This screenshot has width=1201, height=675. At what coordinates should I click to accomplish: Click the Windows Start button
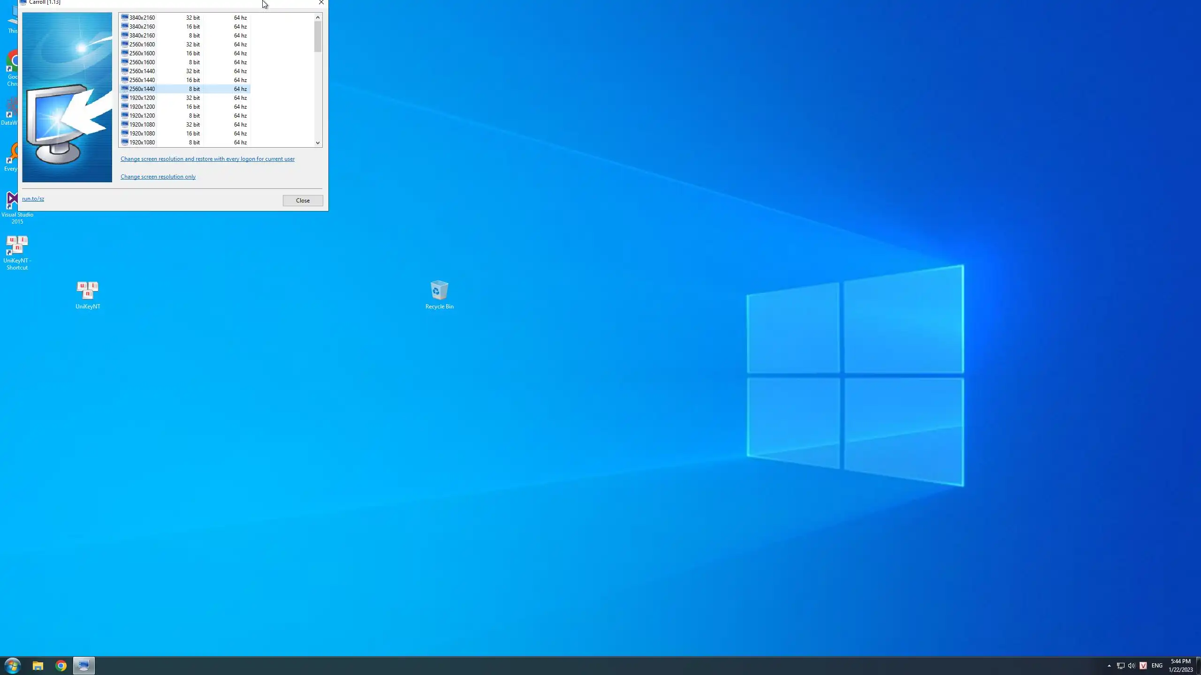pyautogui.click(x=13, y=666)
